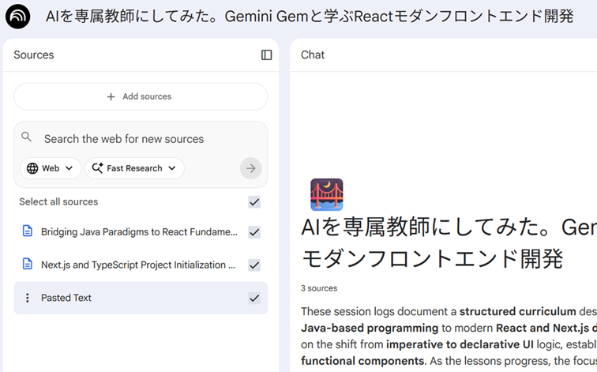Click the magnifying glass search icon

tap(27, 137)
